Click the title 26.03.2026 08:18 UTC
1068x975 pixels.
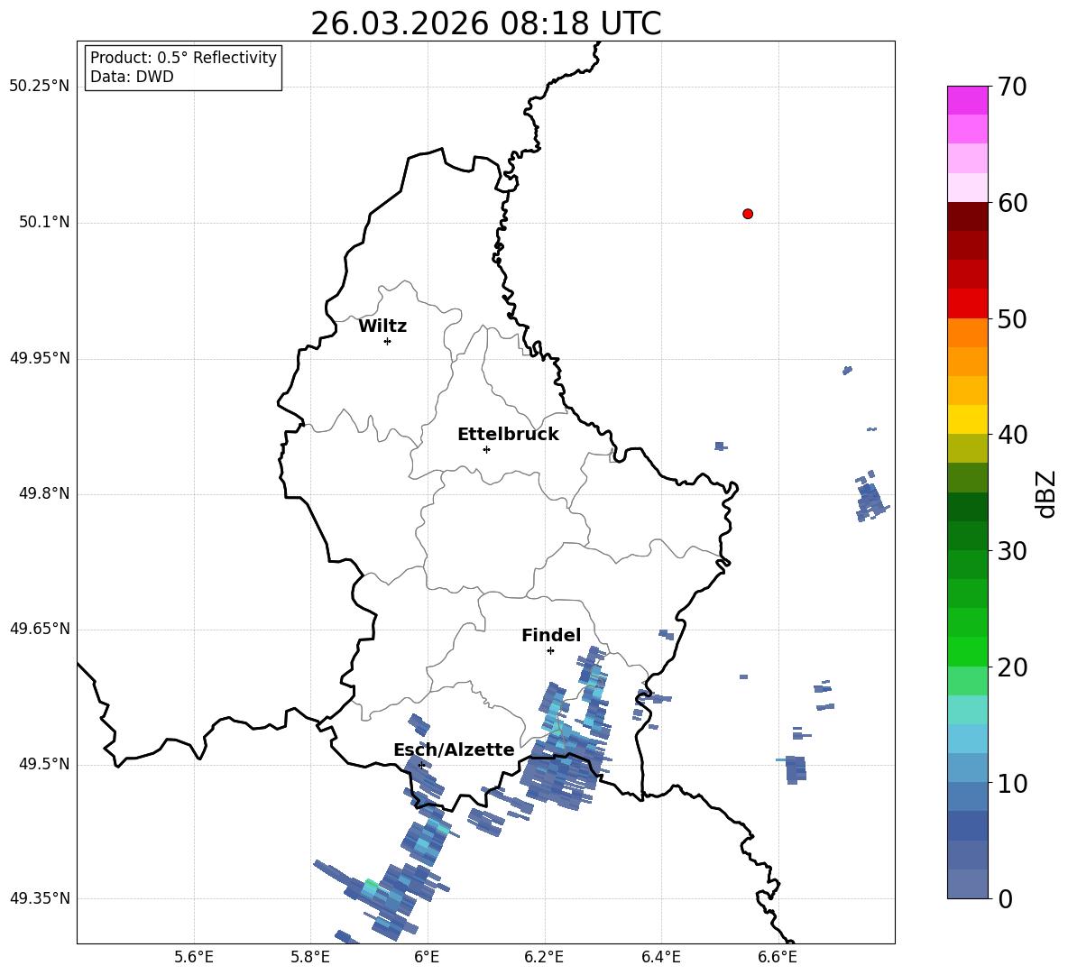coord(485,23)
